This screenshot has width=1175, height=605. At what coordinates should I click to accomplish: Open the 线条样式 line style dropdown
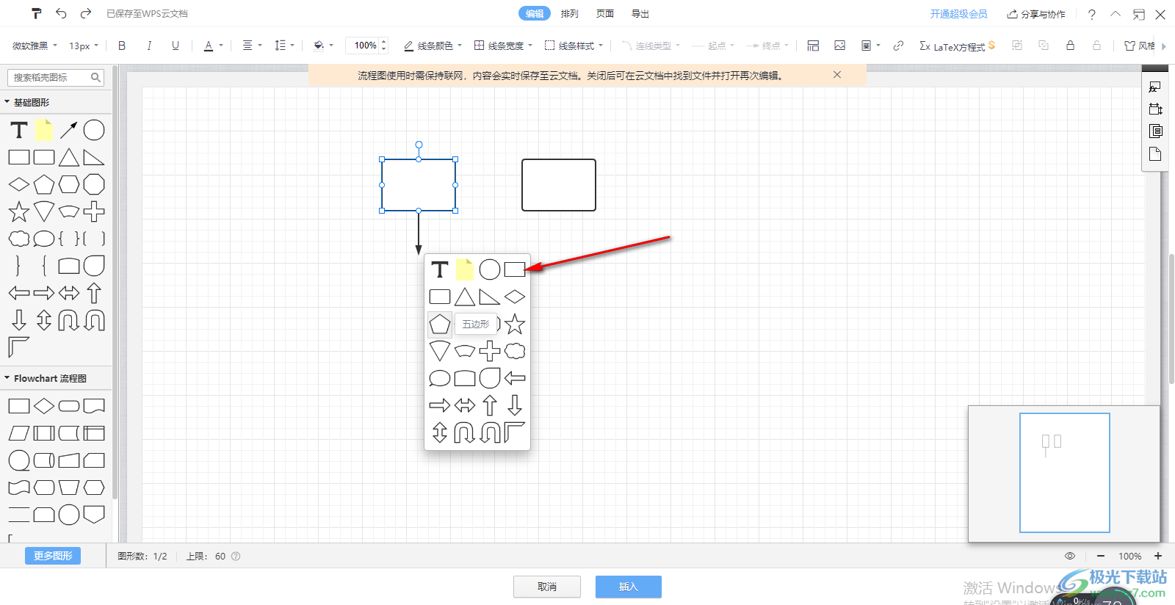(x=574, y=46)
